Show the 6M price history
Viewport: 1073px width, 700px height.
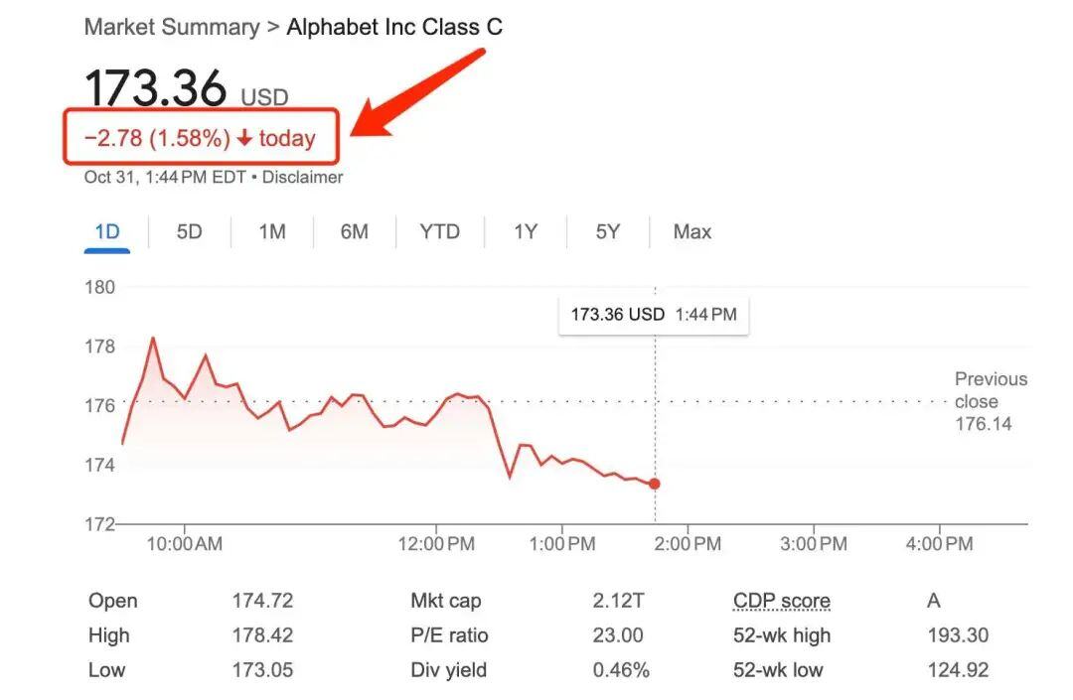tap(355, 232)
